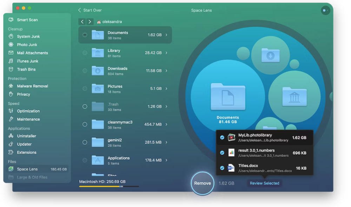Viewport: 351px width, 207px height.
Task: Expand the .Trash folder chevron
Action: click(x=166, y=106)
